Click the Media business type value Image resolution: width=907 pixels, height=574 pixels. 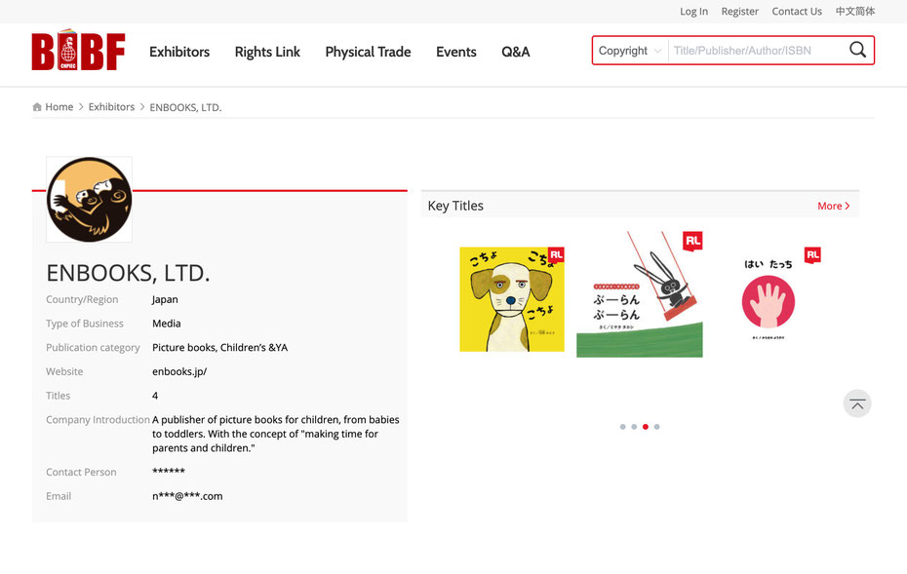point(167,324)
